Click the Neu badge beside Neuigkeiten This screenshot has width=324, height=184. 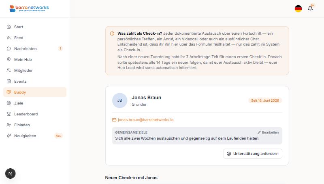(58, 136)
